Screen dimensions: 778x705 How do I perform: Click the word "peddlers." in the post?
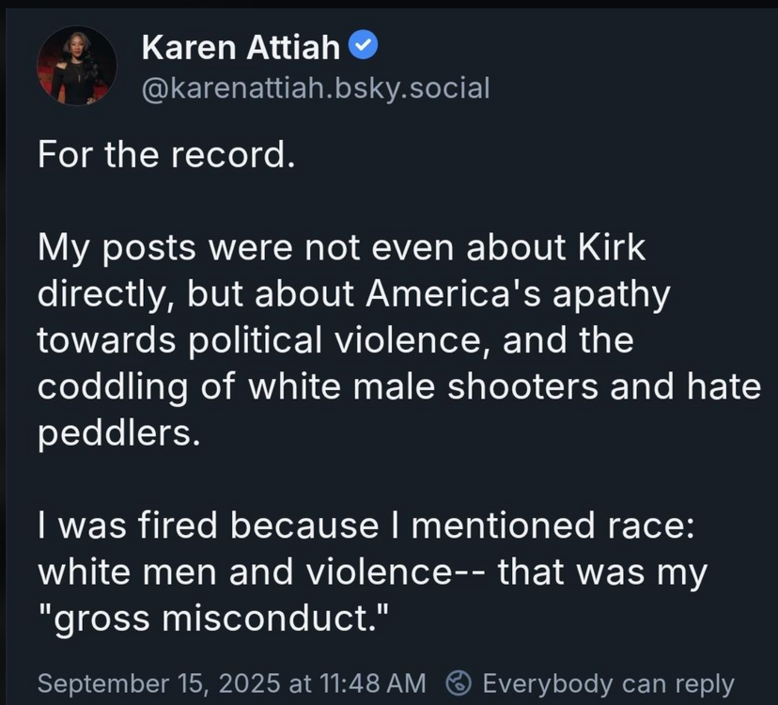click(x=118, y=432)
